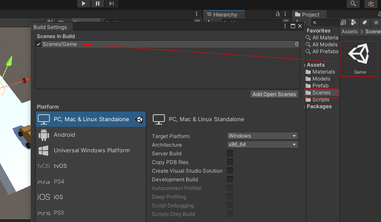Select the PS4 platform
Image resolution: width=381 pixels, height=222 pixels.
tap(91, 181)
